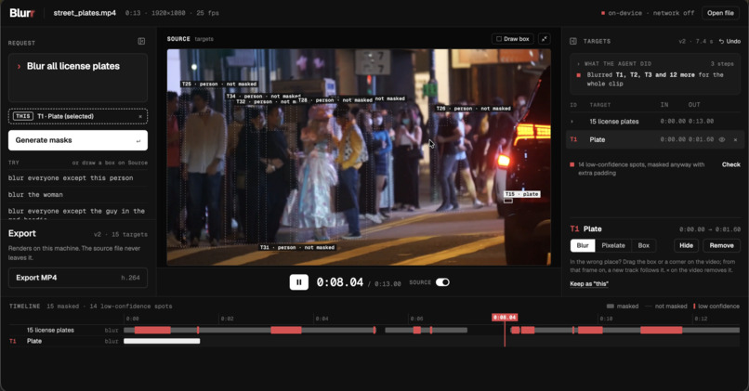749x391 pixels.
Task: Select Box mask style
Action: [x=643, y=245]
